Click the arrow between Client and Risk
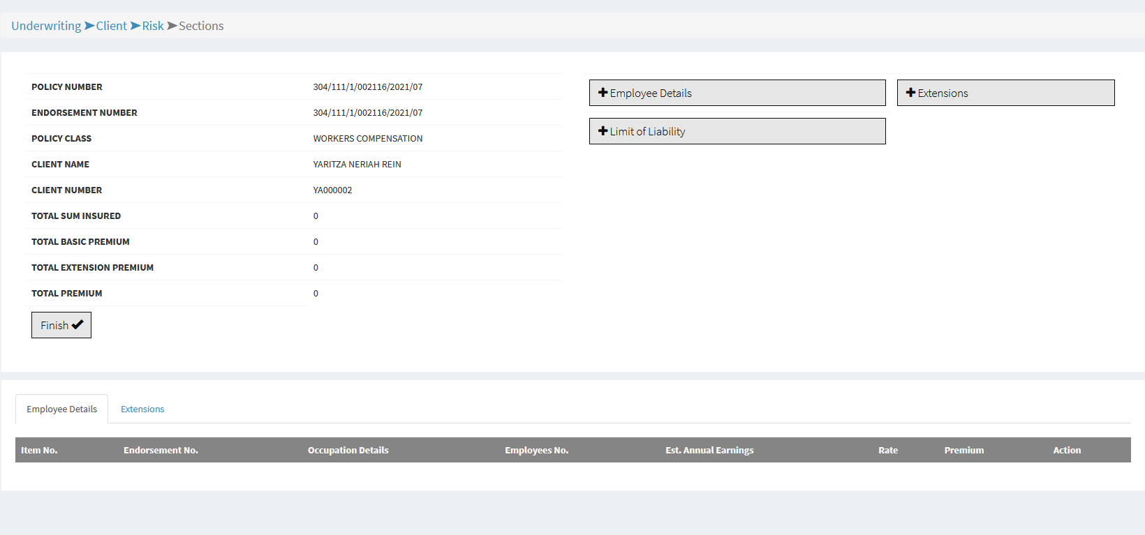1145x535 pixels. point(135,26)
